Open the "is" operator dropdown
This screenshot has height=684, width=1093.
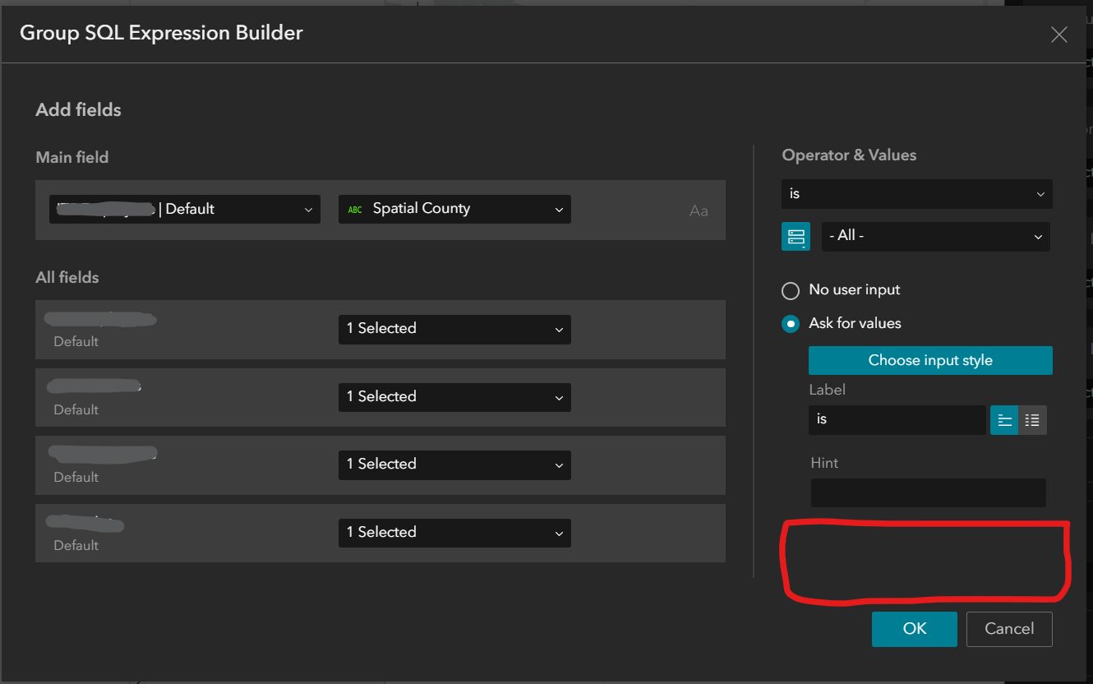click(916, 193)
